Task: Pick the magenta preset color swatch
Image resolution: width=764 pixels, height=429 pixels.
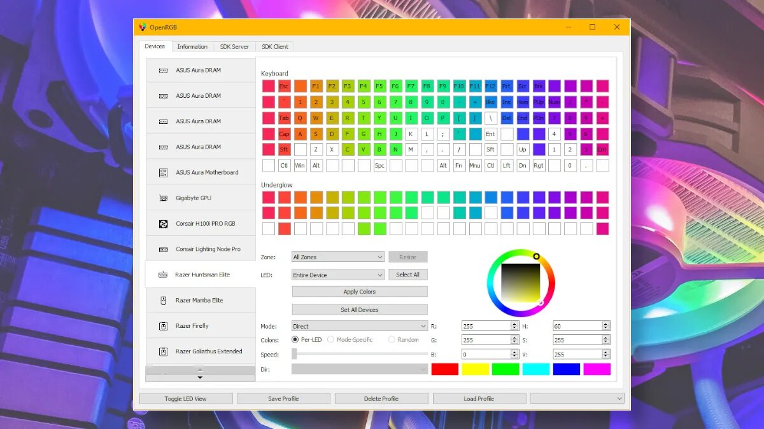Action: (597, 369)
